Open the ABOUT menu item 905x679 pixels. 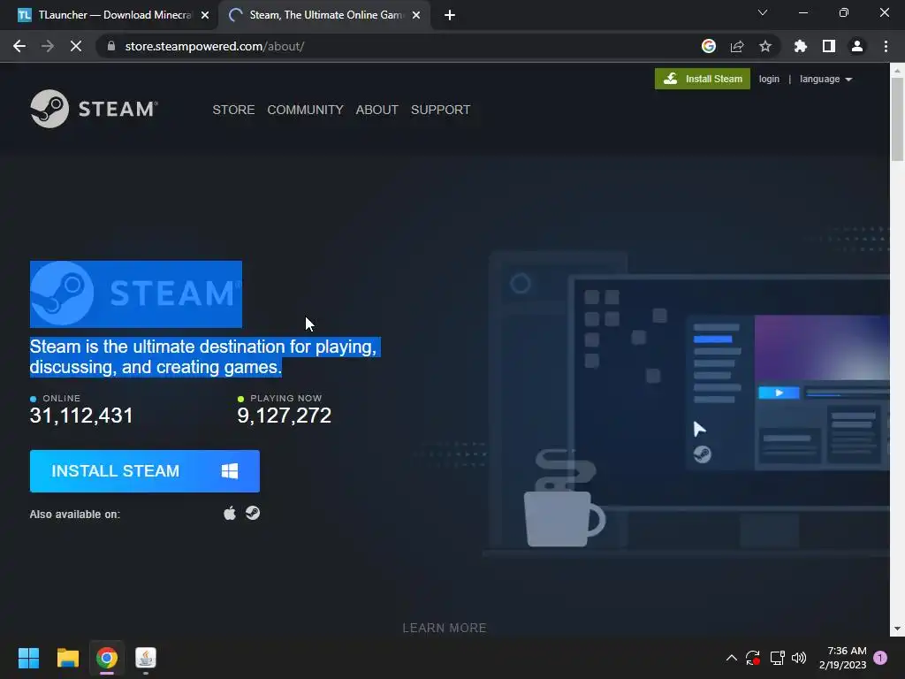[376, 110]
